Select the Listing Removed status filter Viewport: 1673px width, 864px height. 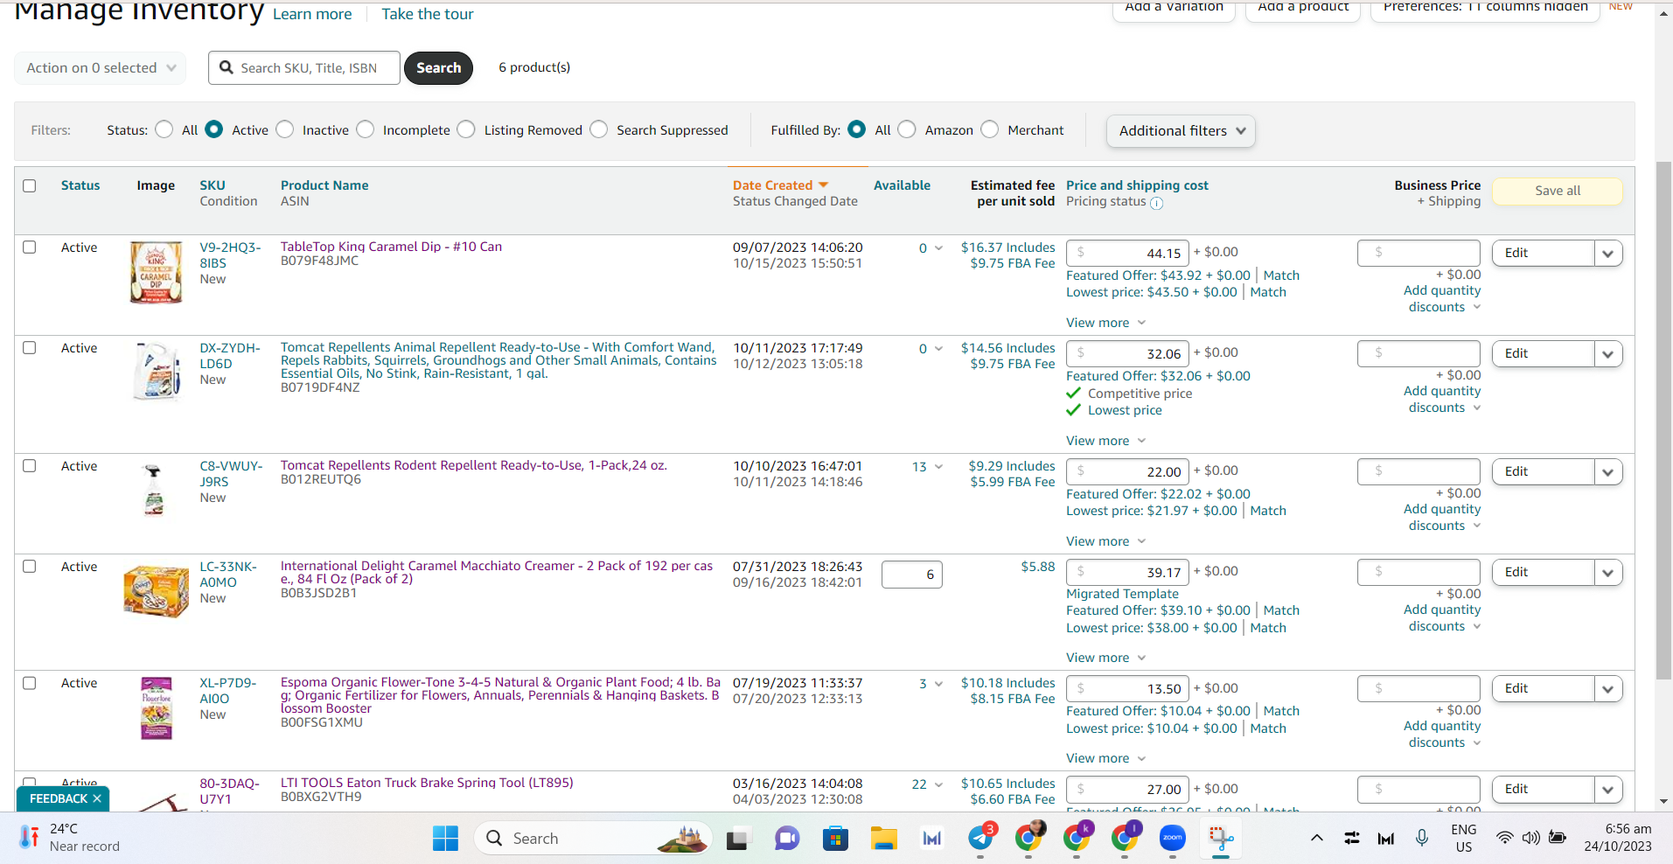[466, 129]
